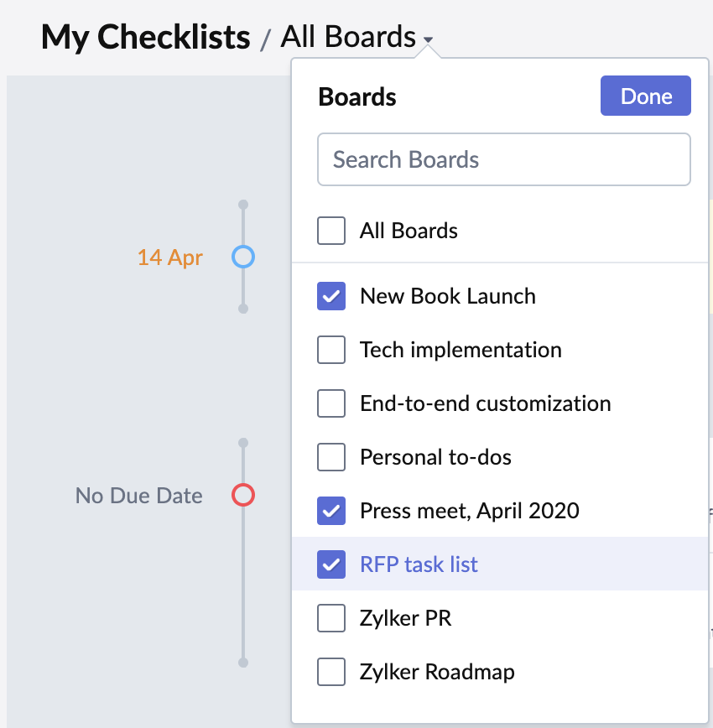Tick the End-to-end customization checkbox
713x728 pixels.
(331, 403)
